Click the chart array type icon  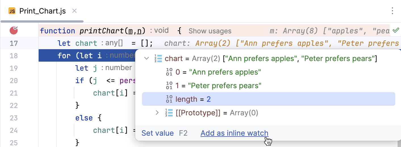click(159, 59)
